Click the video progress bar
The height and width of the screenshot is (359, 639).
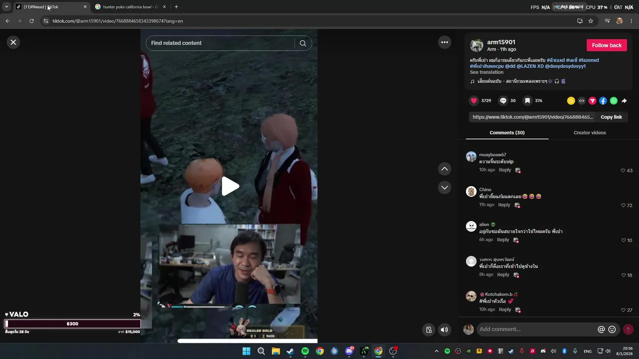(x=248, y=341)
